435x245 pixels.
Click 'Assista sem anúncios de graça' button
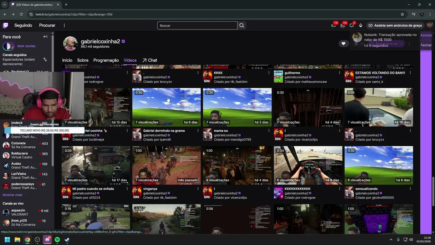[395, 26]
